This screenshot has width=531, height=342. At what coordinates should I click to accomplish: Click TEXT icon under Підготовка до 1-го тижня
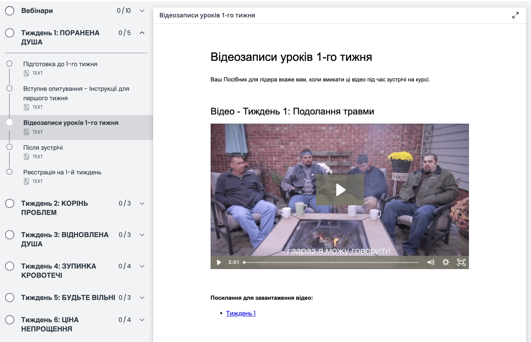coord(26,73)
